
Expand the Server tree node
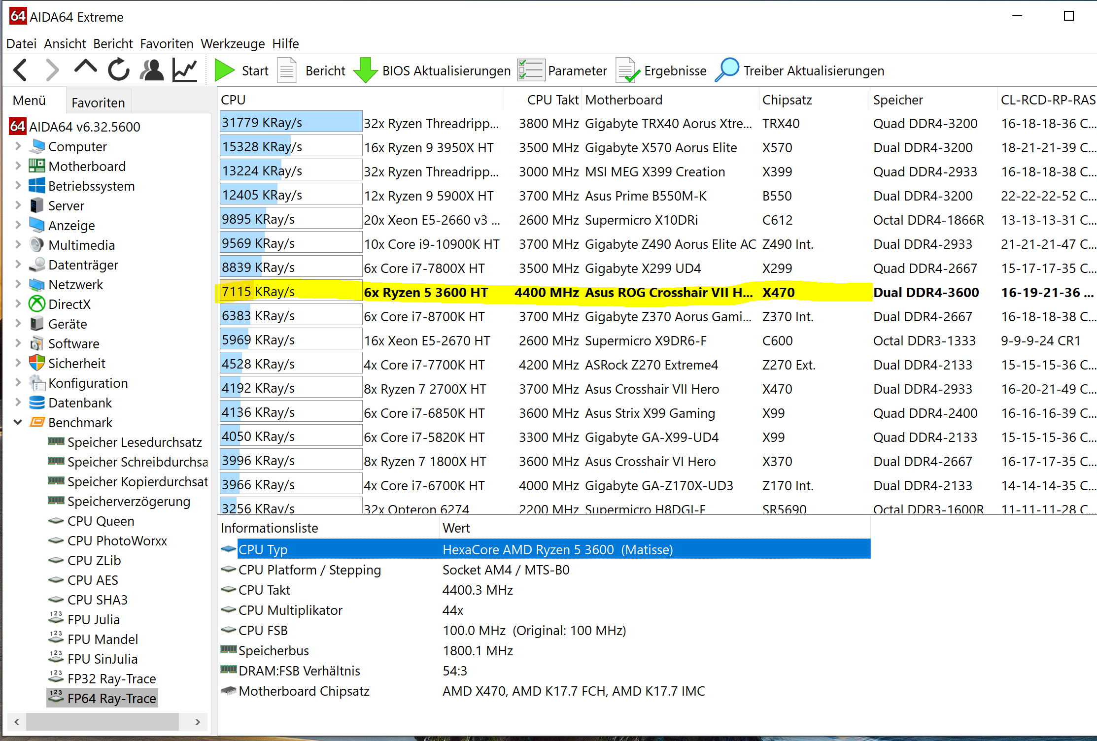coord(18,205)
